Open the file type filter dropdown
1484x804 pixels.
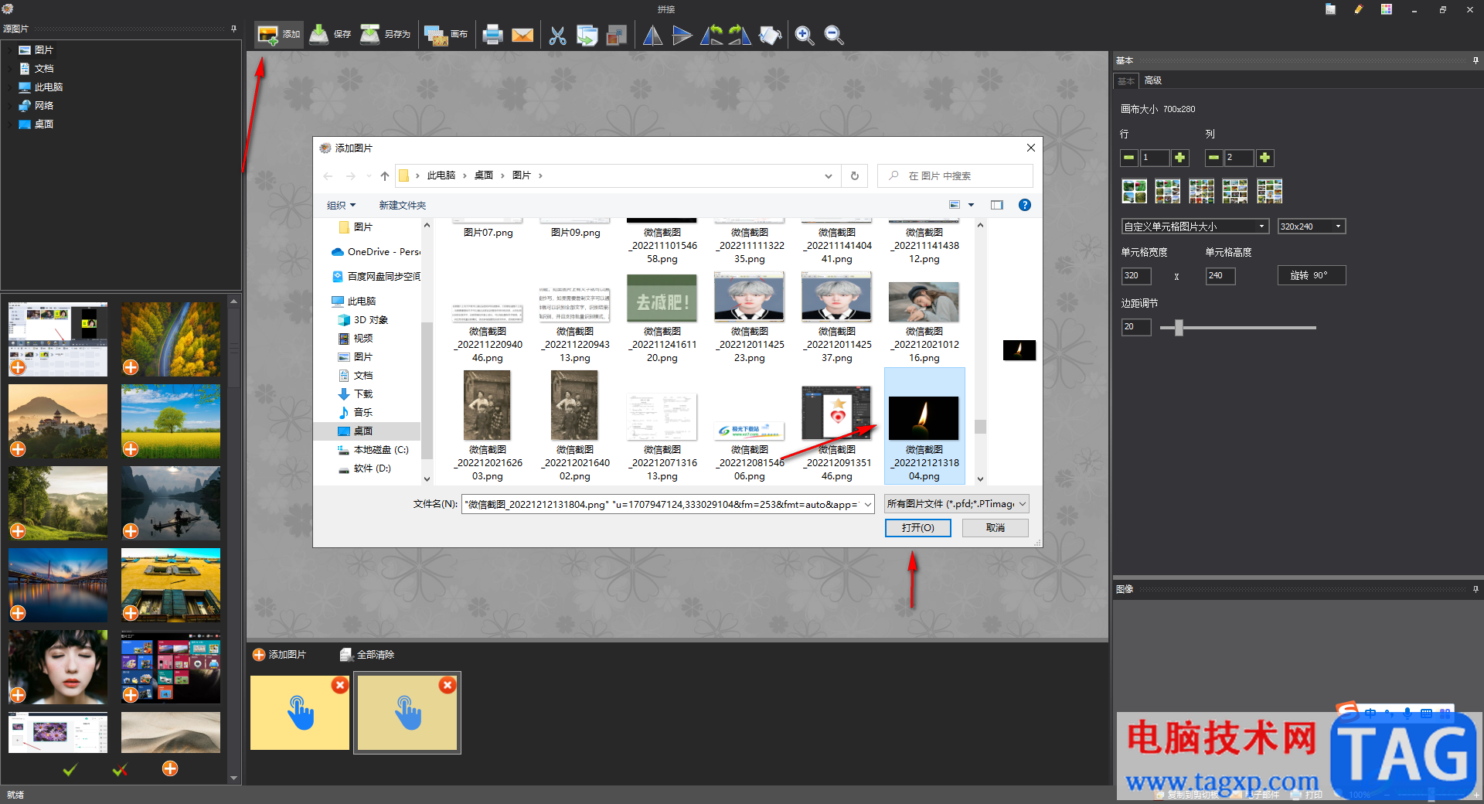(x=957, y=504)
